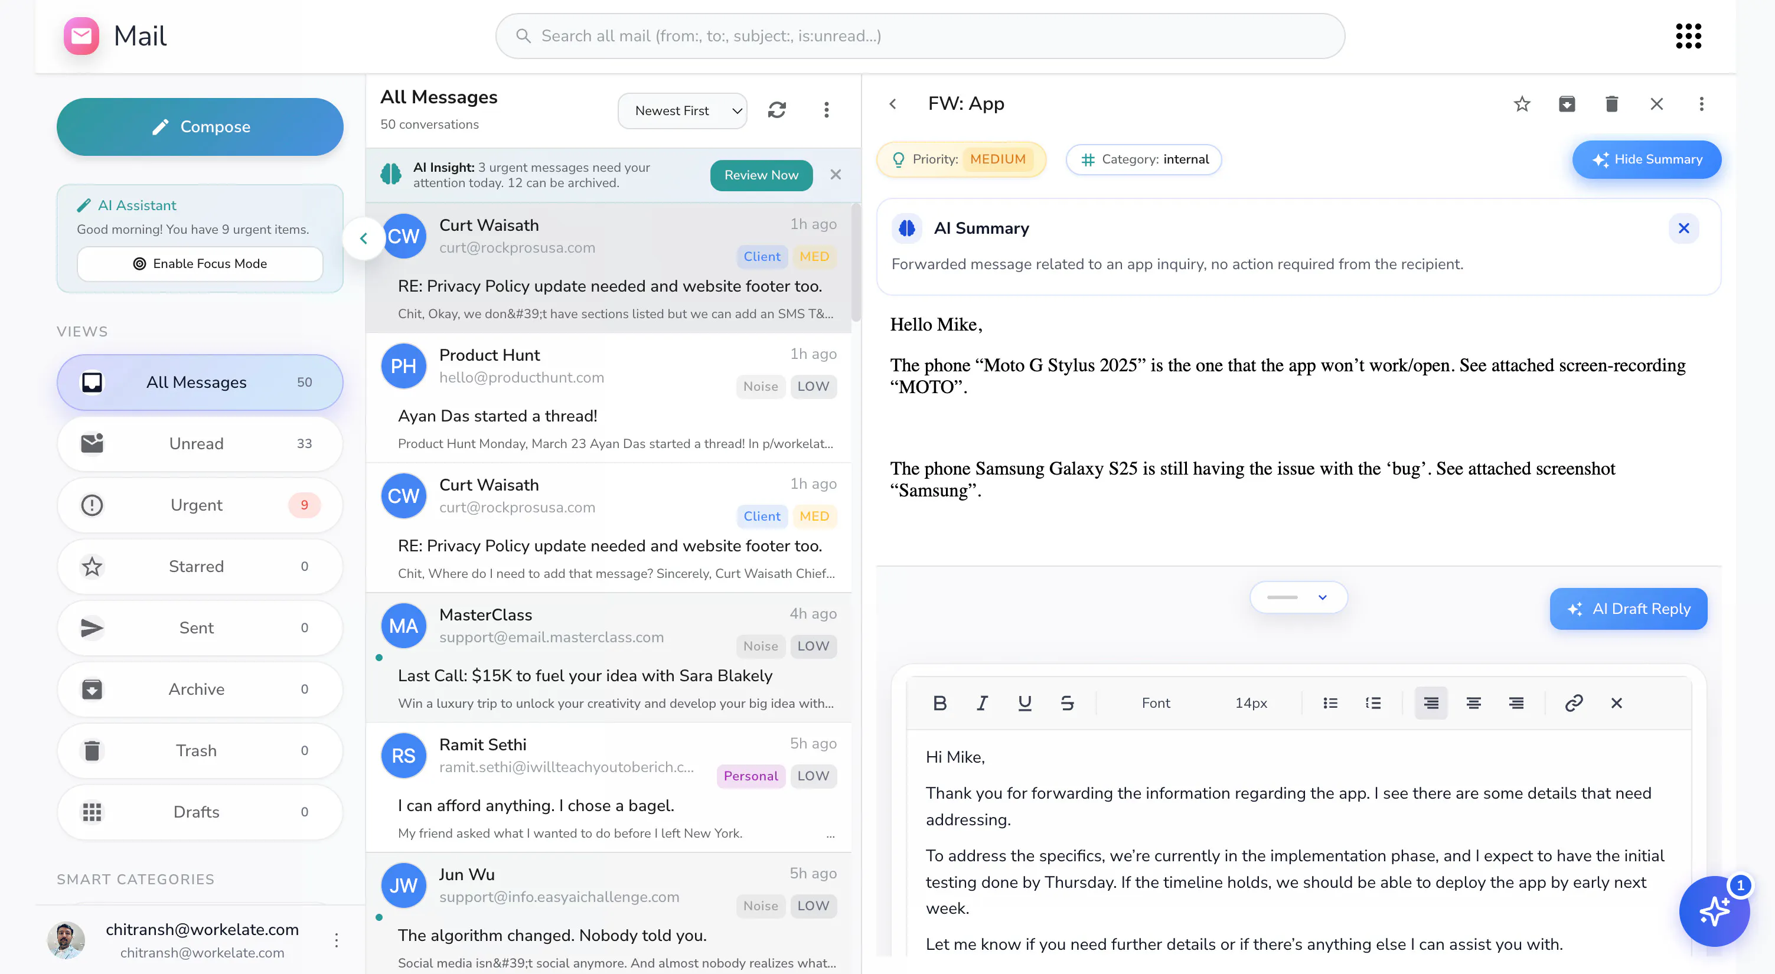The width and height of the screenshot is (1775, 974).
Task: Expand the collapsed reply section pill
Action: click(1298, 597)
